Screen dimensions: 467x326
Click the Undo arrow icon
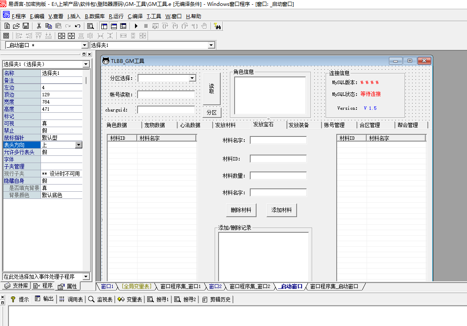pos(77,26)
